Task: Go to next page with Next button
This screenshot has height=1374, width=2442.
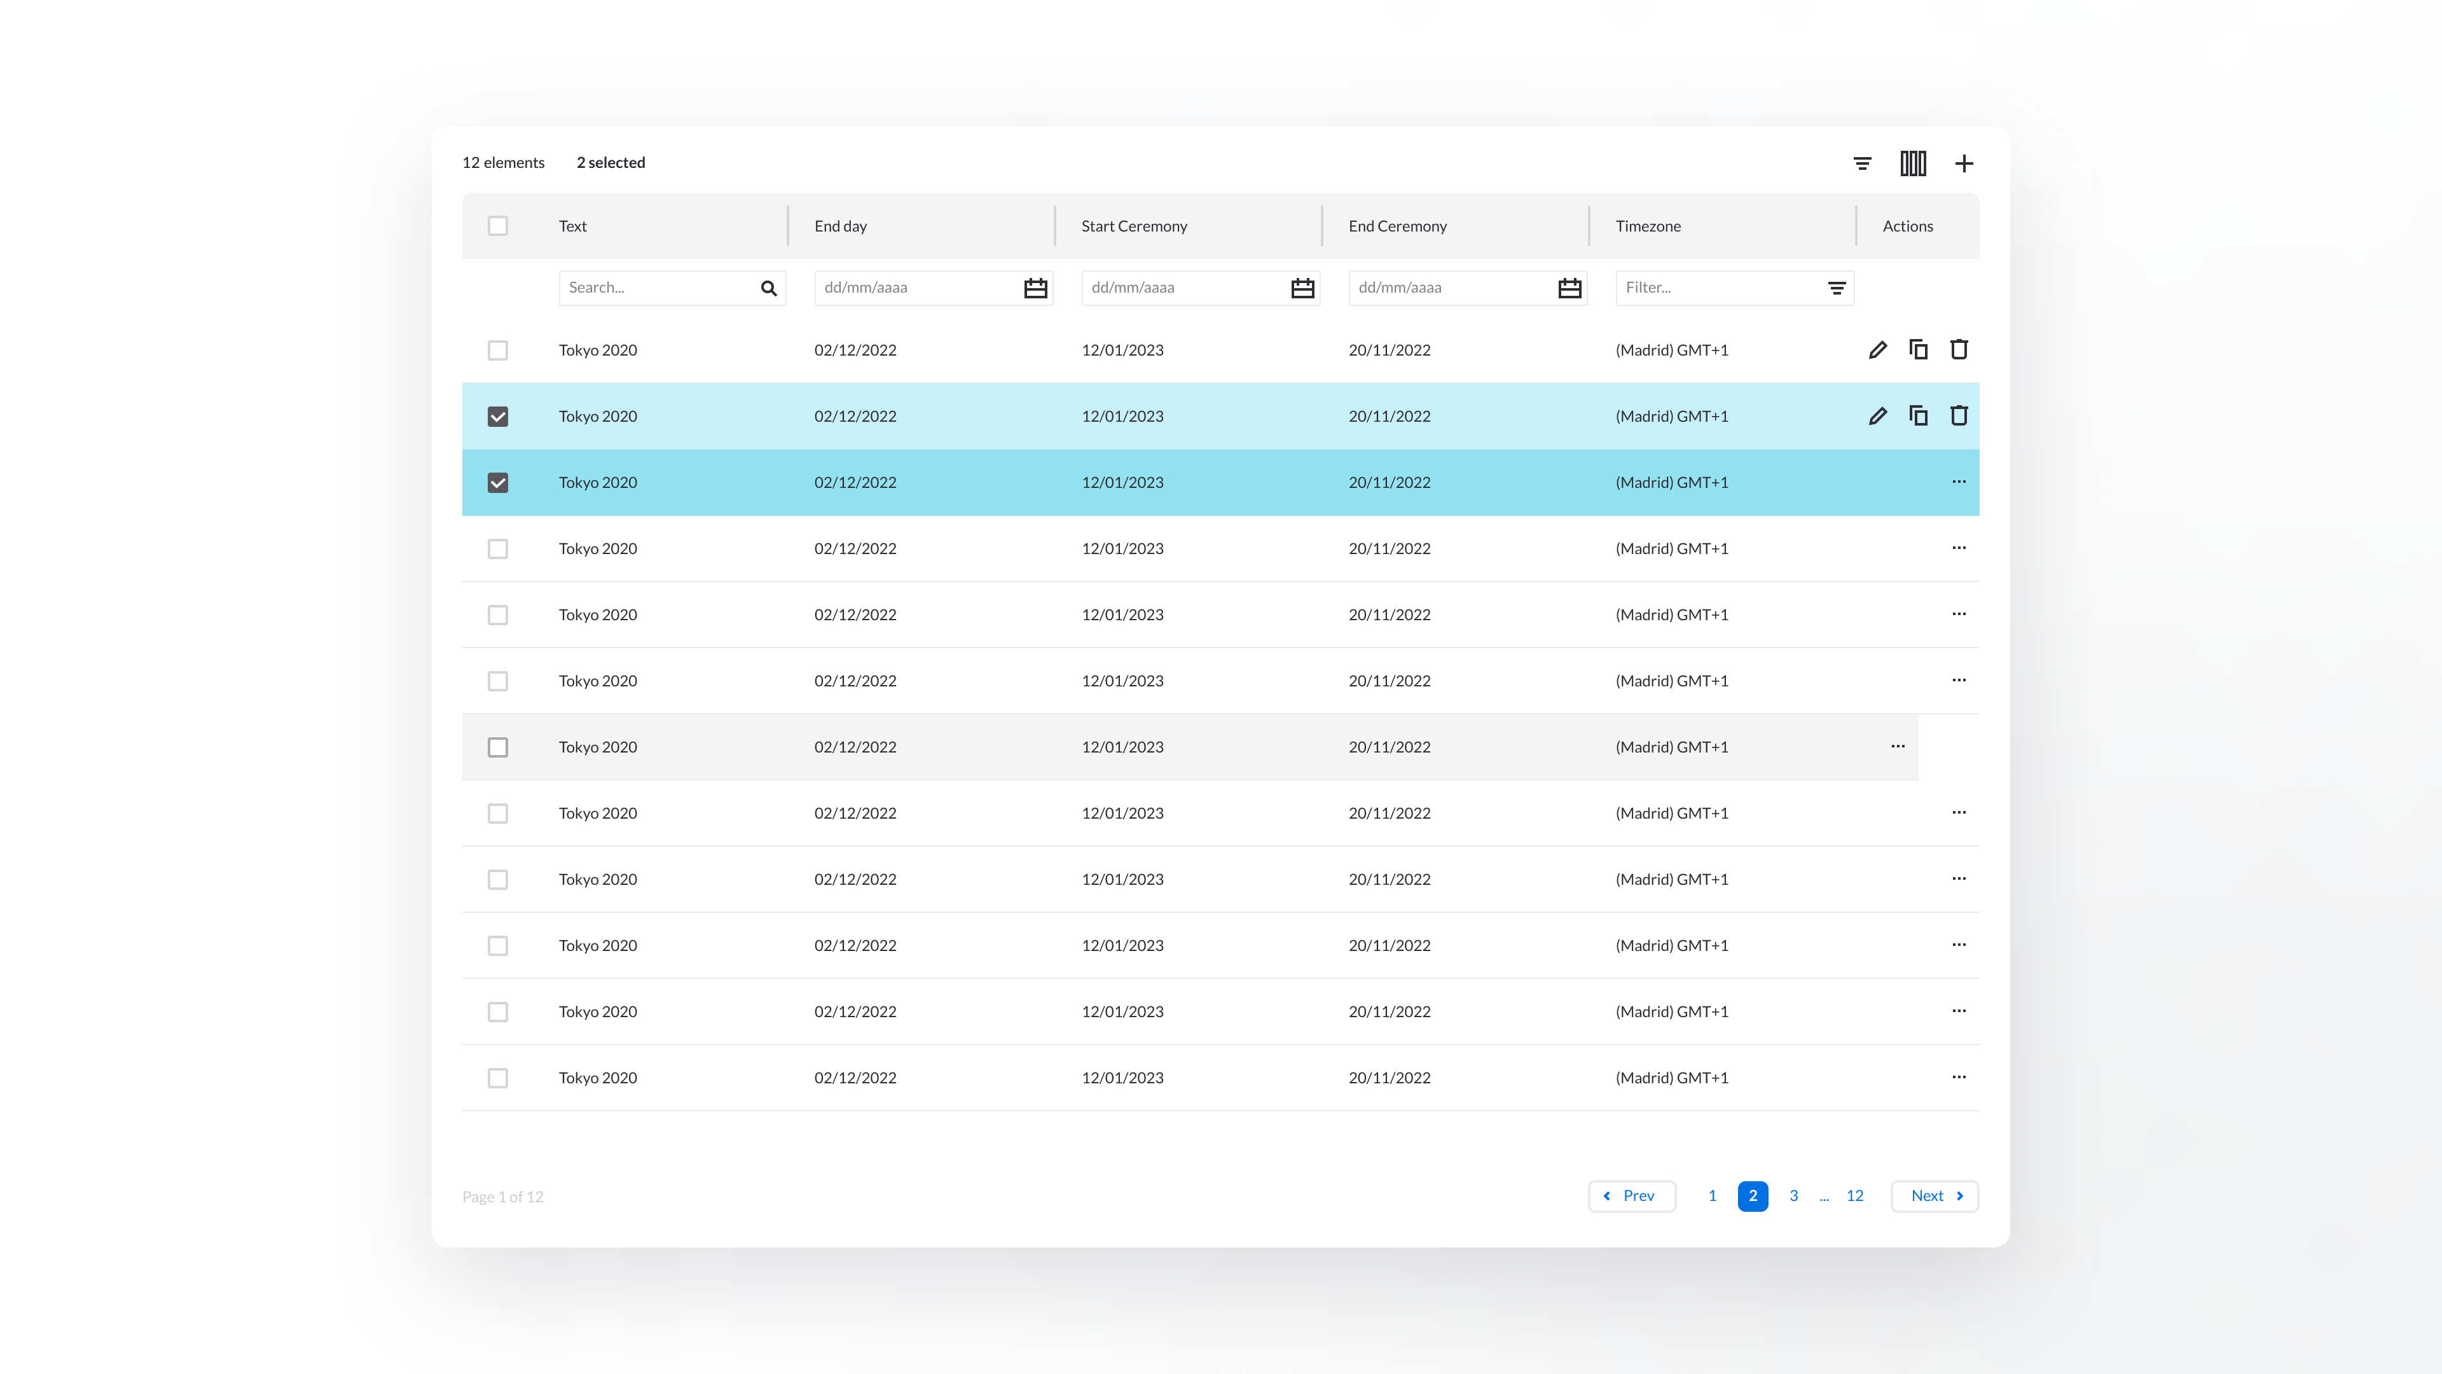Action: (1935, 1196)
